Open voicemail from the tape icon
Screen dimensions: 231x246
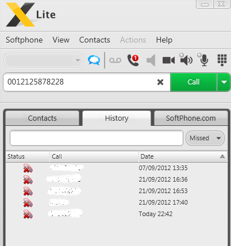pyautogui.click(x=115, y=60)
